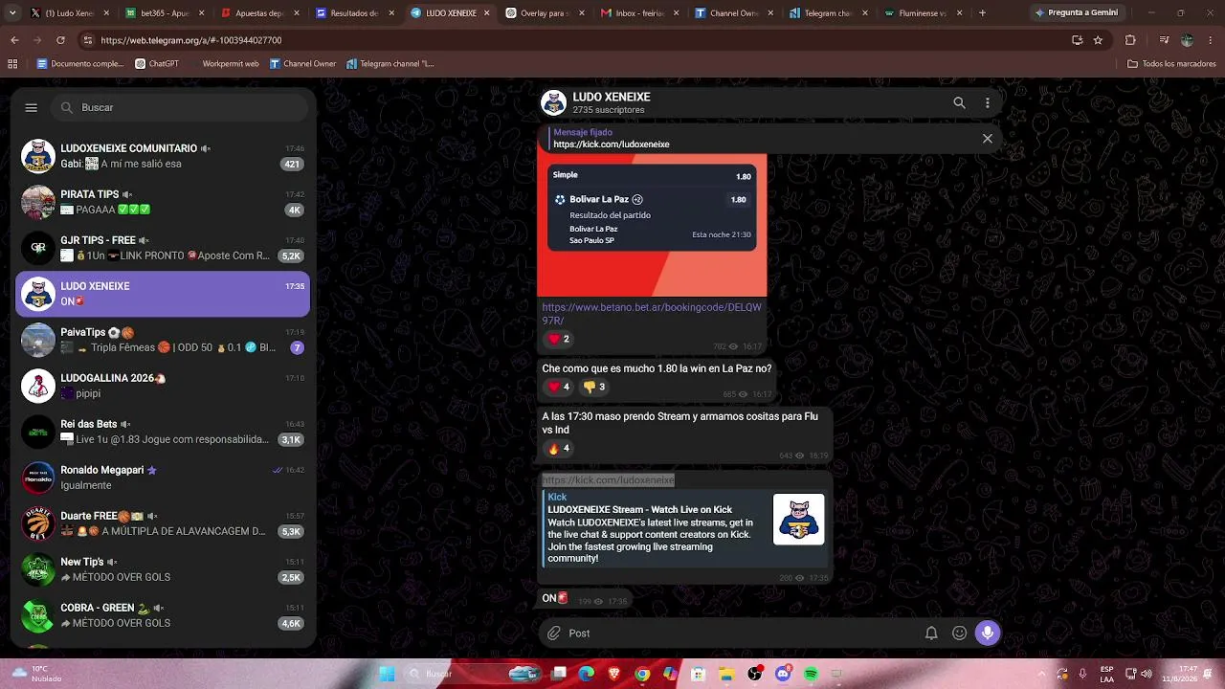
Task: Open the Documento comple... bookmark
Action: tap(80, 64)
